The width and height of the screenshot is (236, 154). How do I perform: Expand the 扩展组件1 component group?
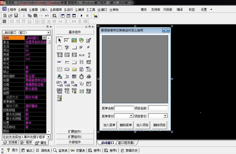(75, 131)
